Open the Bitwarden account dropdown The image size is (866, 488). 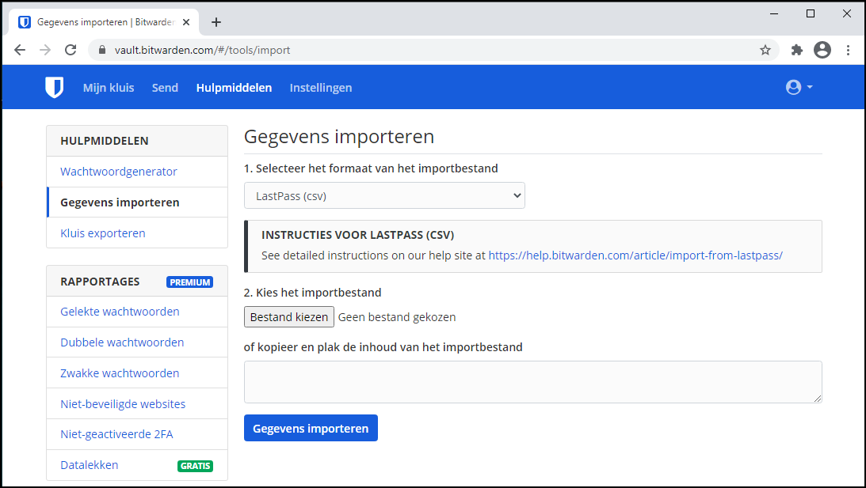click(799, 87)
